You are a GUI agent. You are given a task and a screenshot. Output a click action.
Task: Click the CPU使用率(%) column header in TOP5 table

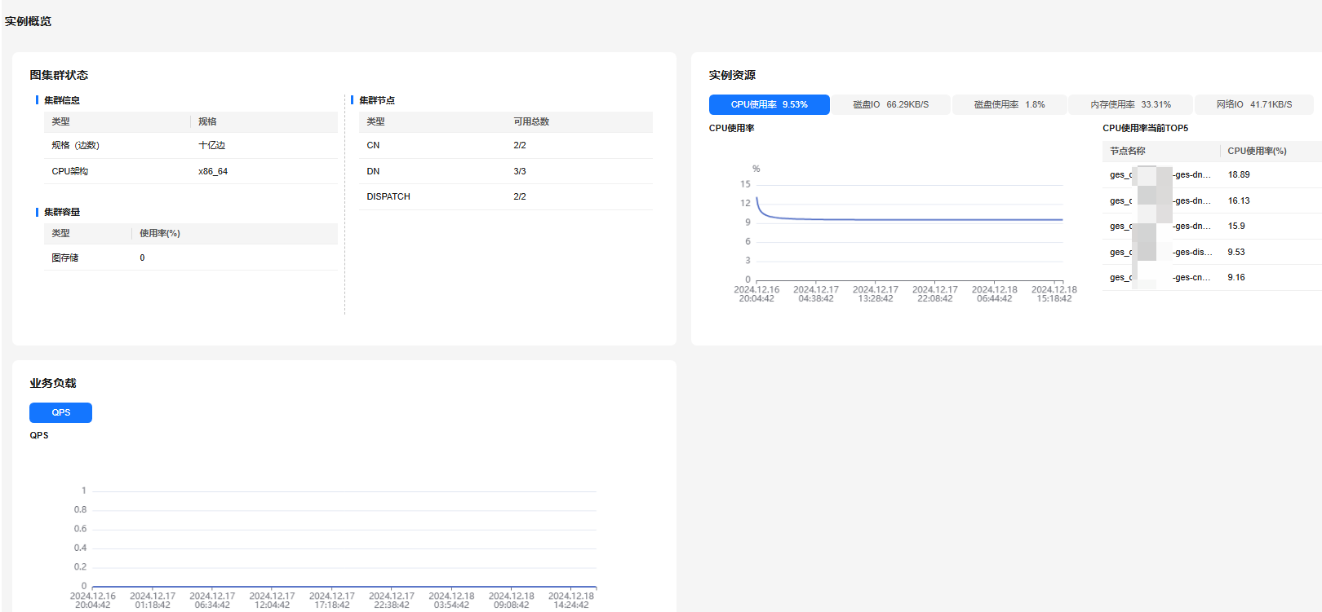[1257, 151]
